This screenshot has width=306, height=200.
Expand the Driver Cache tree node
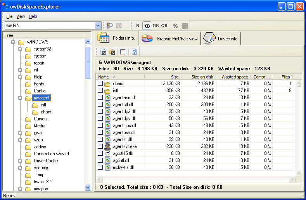(x=20, y=161)
